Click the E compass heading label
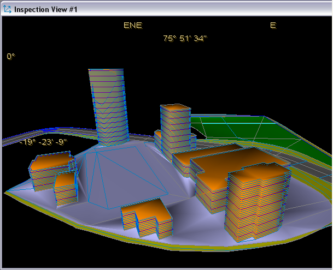333x270 pixels. point(273,25)
